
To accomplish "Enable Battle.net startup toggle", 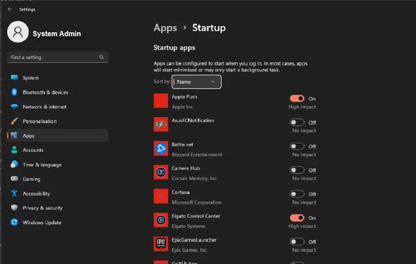I will 297,146.
